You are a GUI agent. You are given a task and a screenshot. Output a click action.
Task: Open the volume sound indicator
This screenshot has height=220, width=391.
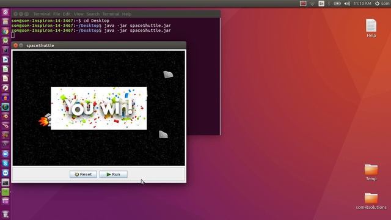pyautogui.click(x=347, y=4)
